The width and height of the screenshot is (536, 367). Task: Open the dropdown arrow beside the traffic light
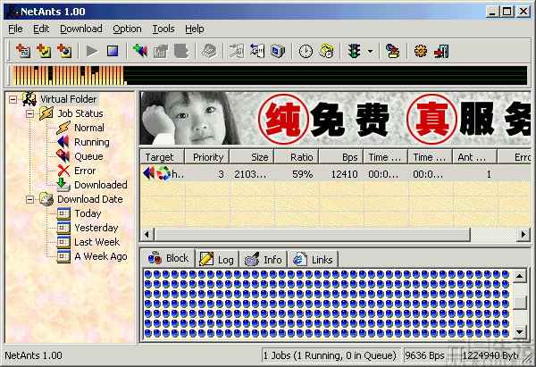(x=370, y=52)
